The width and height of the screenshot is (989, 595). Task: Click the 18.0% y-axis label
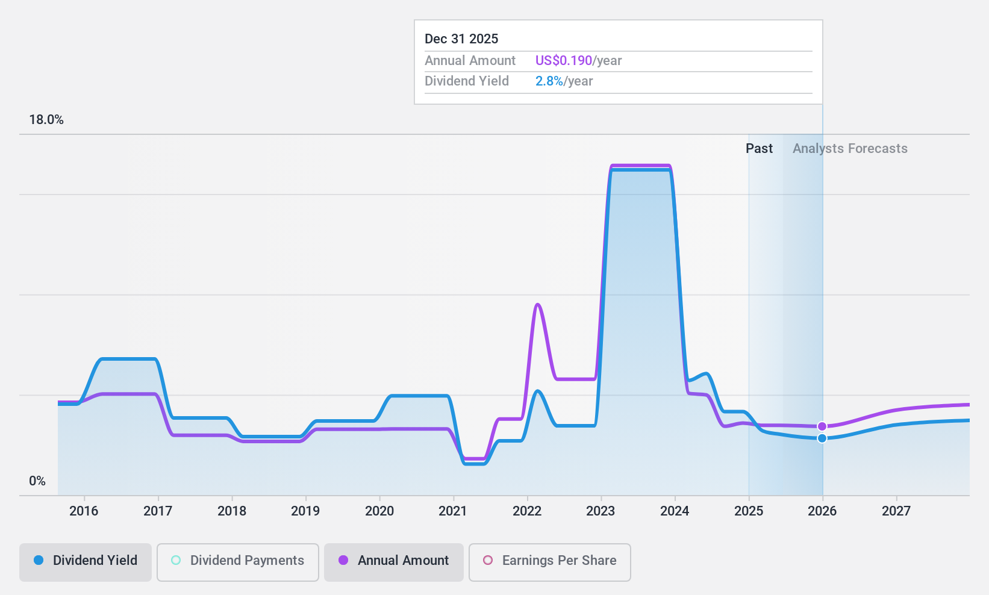pyautogui.click(x=46, y=120)
